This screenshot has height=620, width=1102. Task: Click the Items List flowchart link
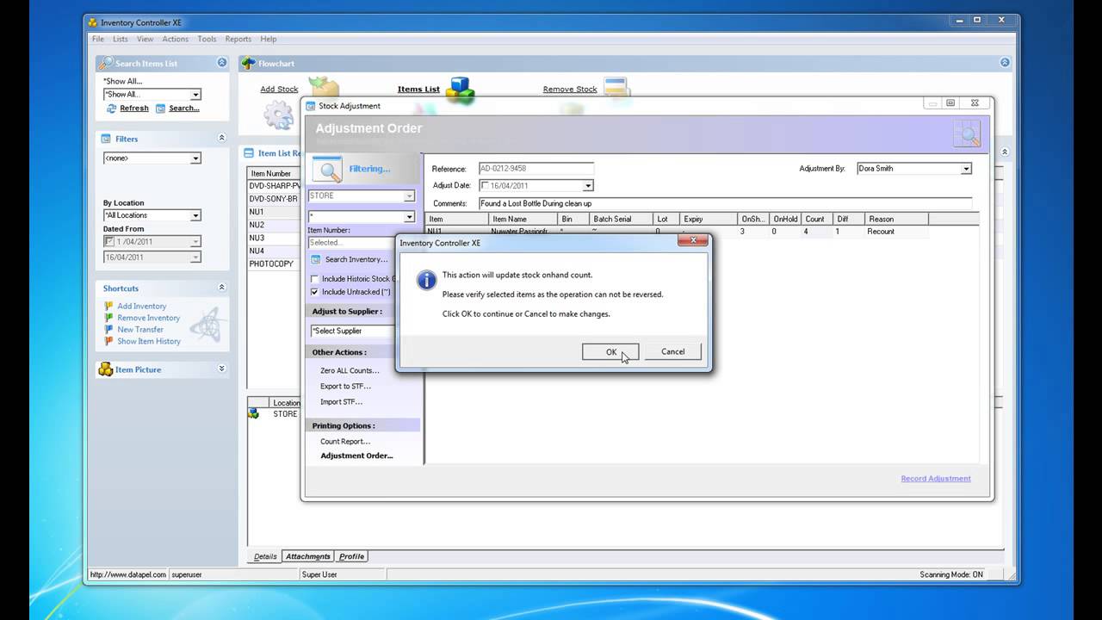point(418,89)
